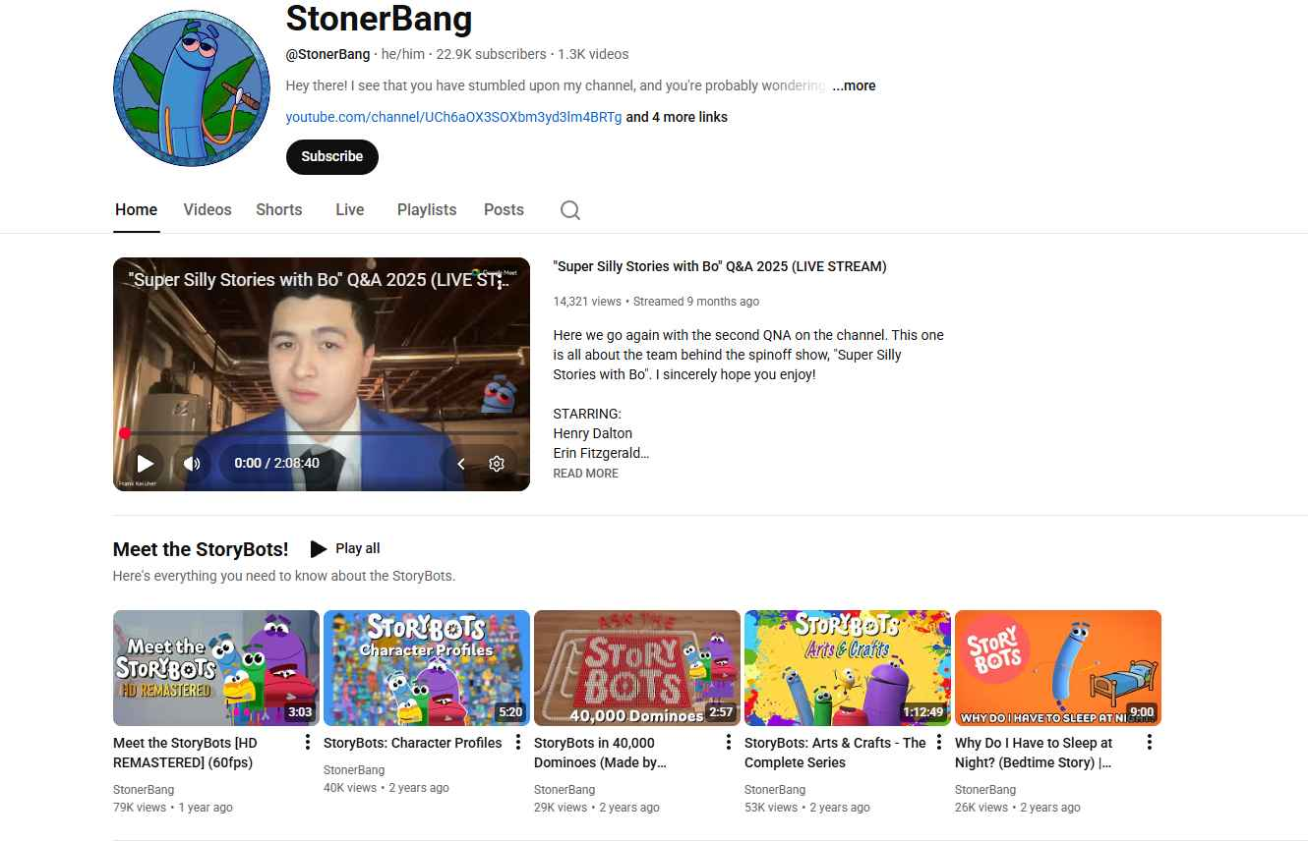
Task: Open StoryBots Arts & Crafts thumbnail
Action: point(847,668)
